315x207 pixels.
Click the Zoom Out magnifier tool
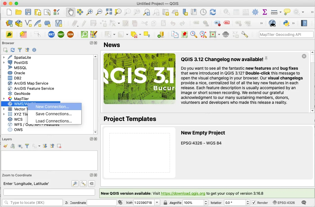click(x=99, y=12)
